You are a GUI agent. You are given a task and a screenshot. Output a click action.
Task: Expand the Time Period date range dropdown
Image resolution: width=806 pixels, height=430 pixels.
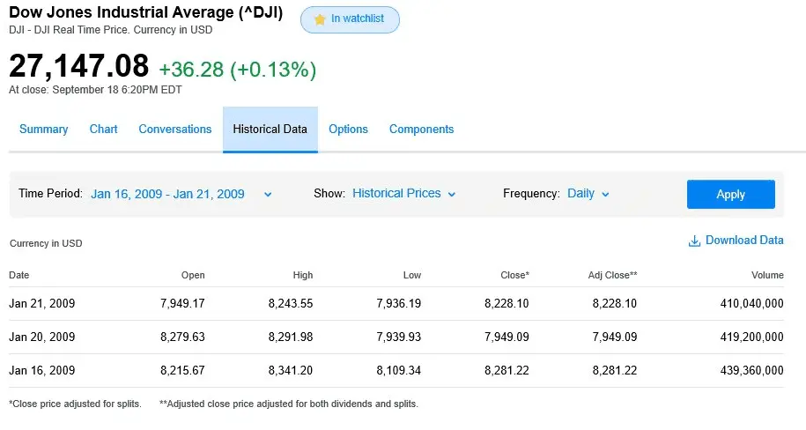(x=181, y=194)
